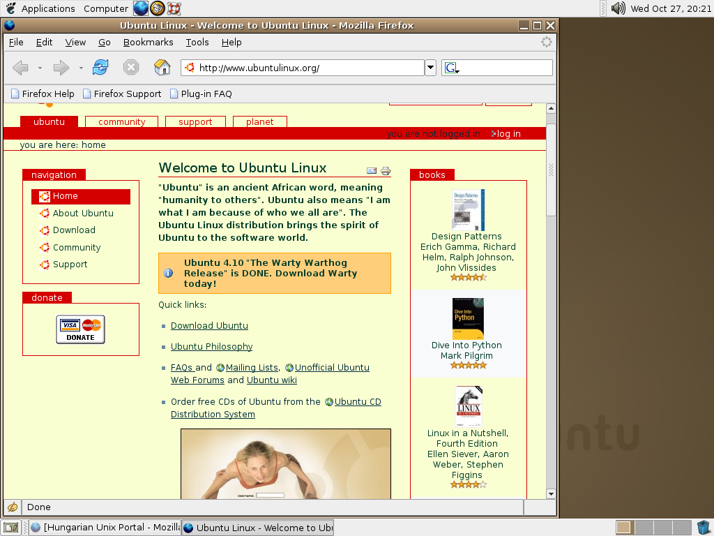
Task: Open the Tools menu
Action: (197, 43)
